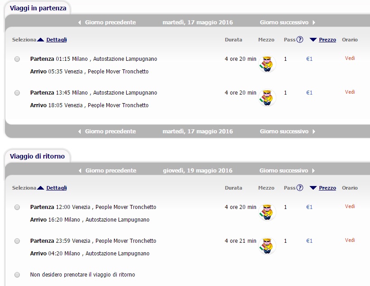Open Vedi timetable for the 13:45 departure

[x=350, y=92]
